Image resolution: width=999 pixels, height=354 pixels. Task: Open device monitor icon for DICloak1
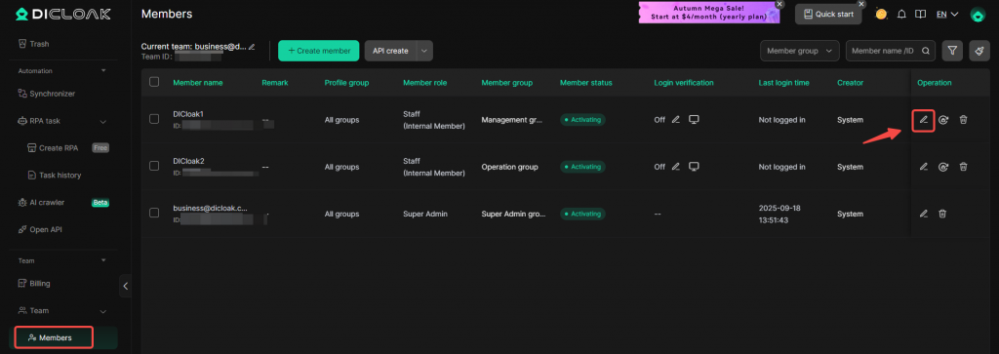(695, 120)
